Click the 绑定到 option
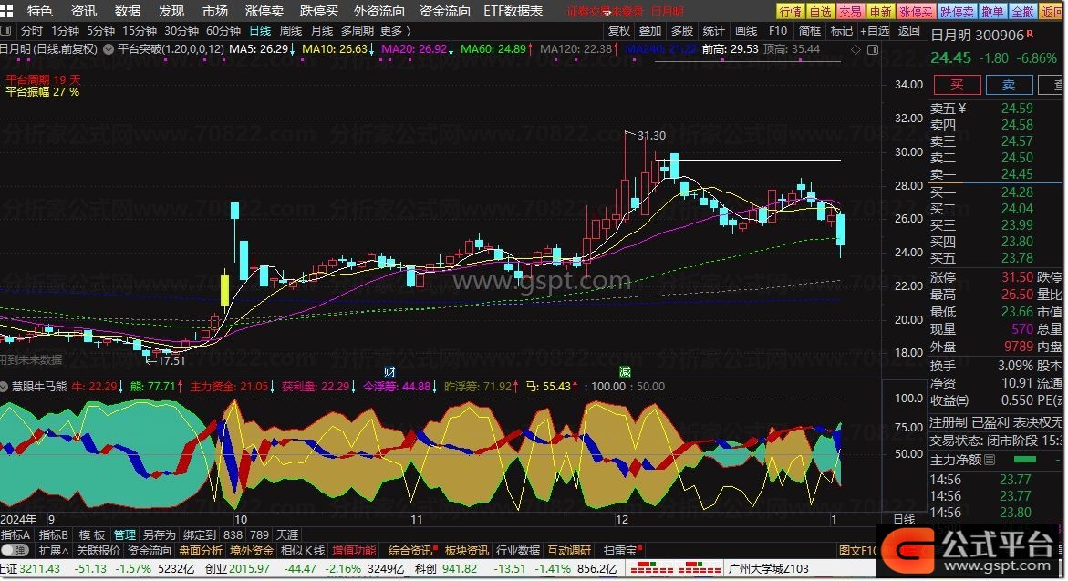This screenshot has width=1068, height=581. pos(200,534)
